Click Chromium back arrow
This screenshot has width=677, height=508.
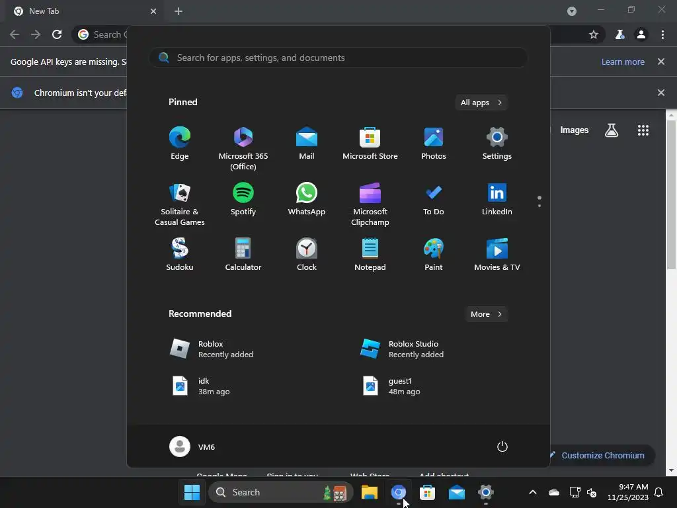pyautogui.click(x=15, y=34)
